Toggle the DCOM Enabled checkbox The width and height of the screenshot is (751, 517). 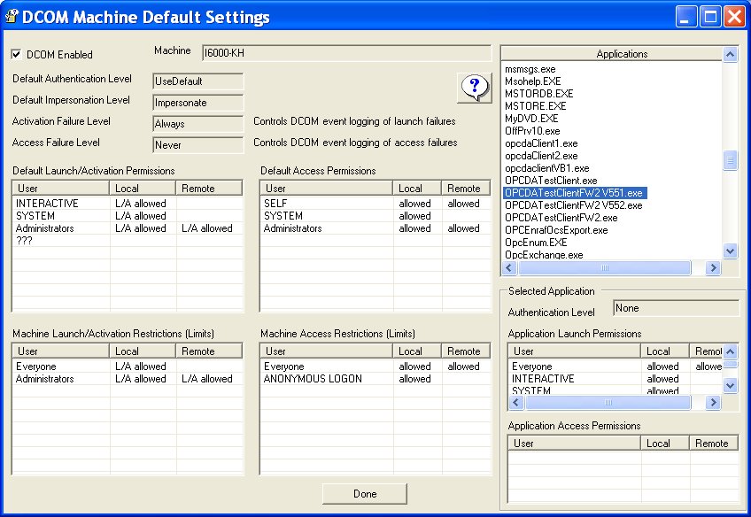pyautogui.click(x=16, y=54)
